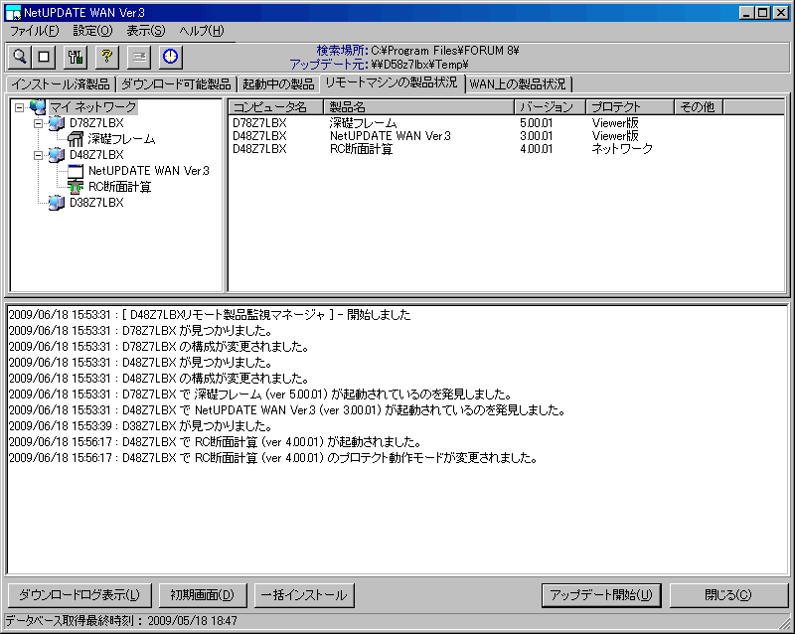Select 深礎フレーム in the network tree

point(121,139)
